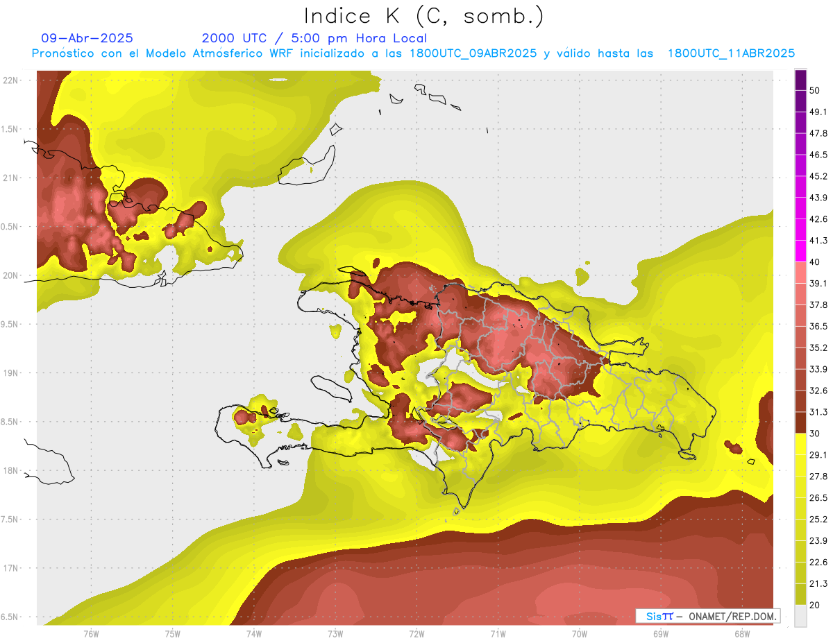833x643 pixels.
Task: Click the "23.9" colorbar label
Action: tap(818, 540)
